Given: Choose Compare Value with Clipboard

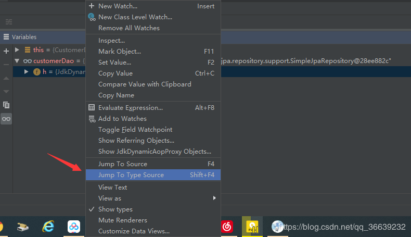Looking at the screenshot, I should coord(153,84).
